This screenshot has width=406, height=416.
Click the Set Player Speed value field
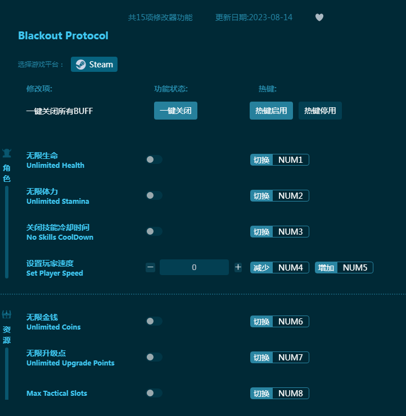(x=194, y=268)
